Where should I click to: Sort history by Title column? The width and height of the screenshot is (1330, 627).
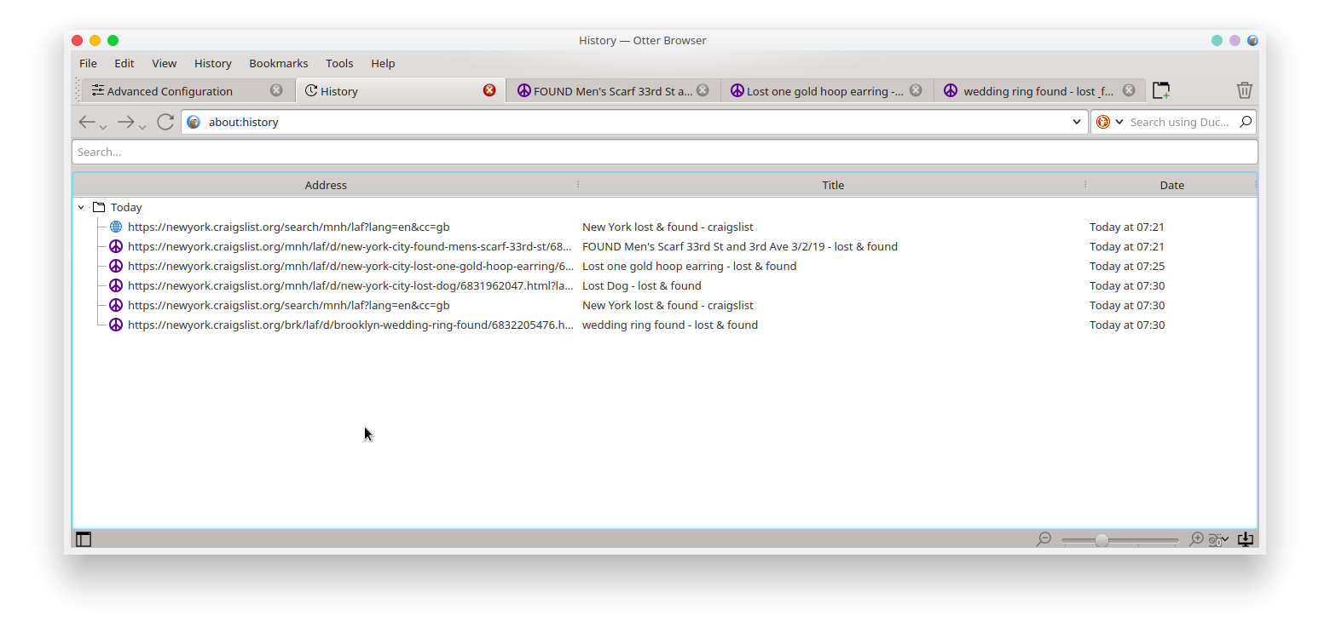pyautogui.click(x=833, y=185)
